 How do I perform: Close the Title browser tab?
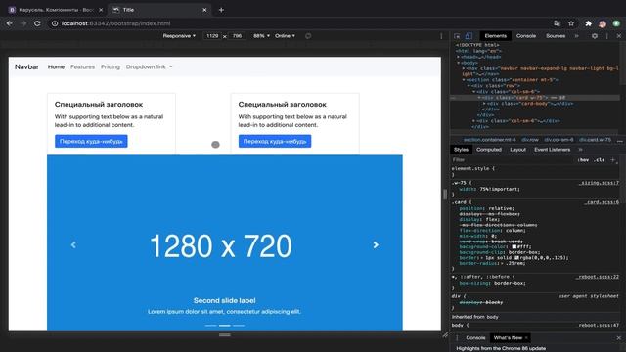[x=204, y=10]
